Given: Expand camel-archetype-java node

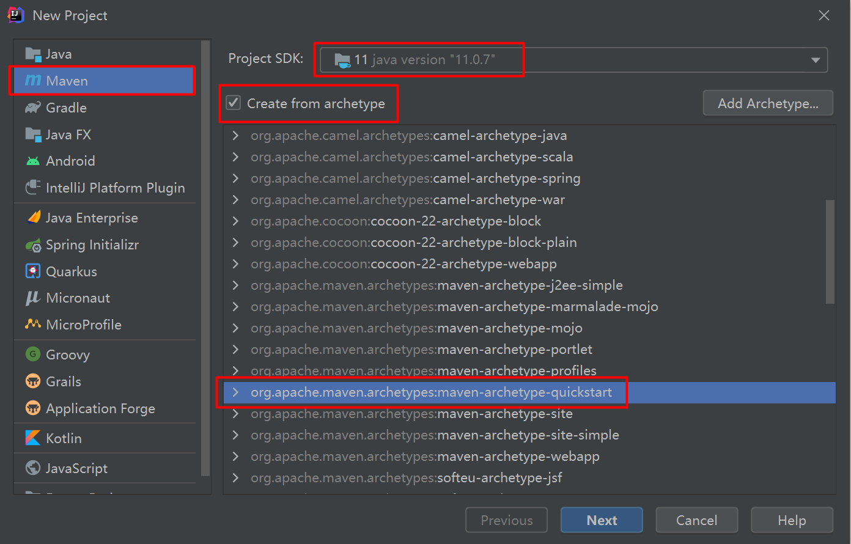Looking at the screenshot, I should tap(236, 136).
